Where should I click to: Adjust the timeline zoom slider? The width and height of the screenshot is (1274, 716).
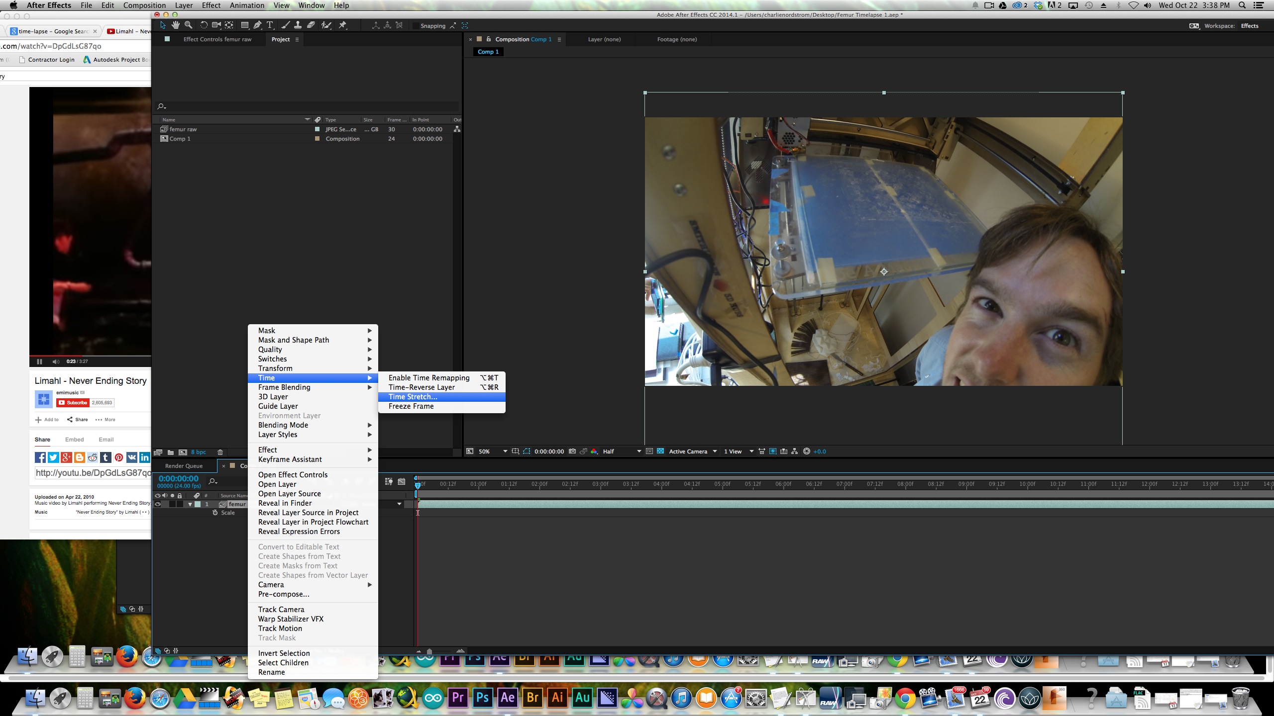[x=429, y=651]
